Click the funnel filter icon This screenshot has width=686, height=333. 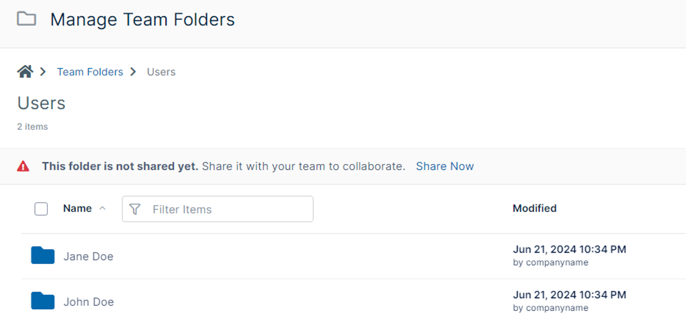click(x=135, y=209)
